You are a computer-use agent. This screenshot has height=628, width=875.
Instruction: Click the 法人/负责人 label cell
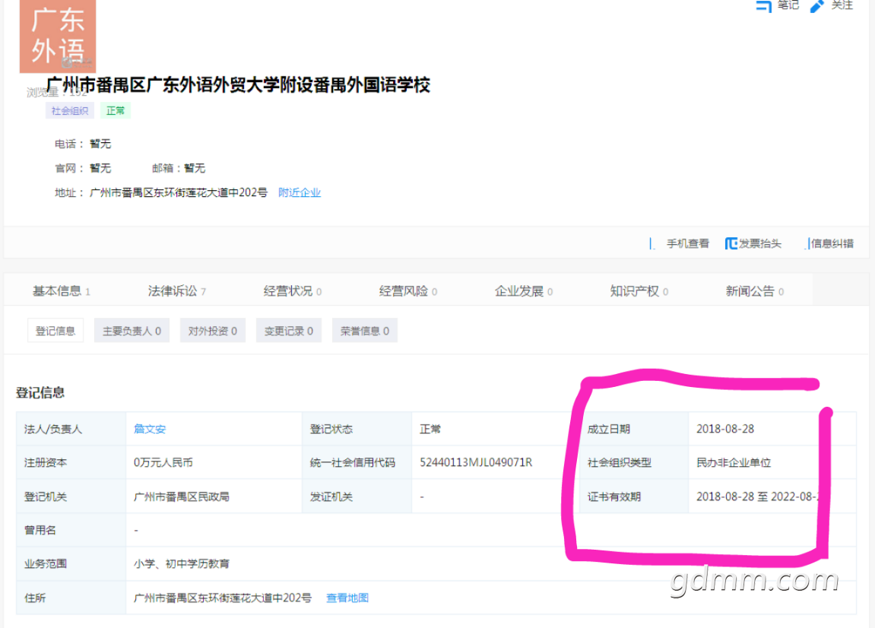pos(71,429)
